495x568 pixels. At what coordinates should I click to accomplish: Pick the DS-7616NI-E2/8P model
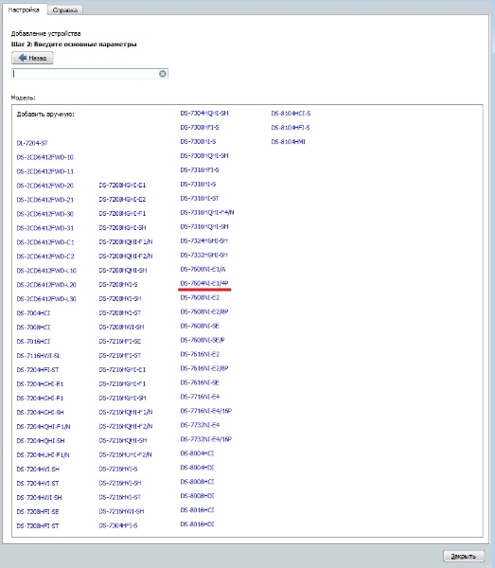[x=204, y=368]
